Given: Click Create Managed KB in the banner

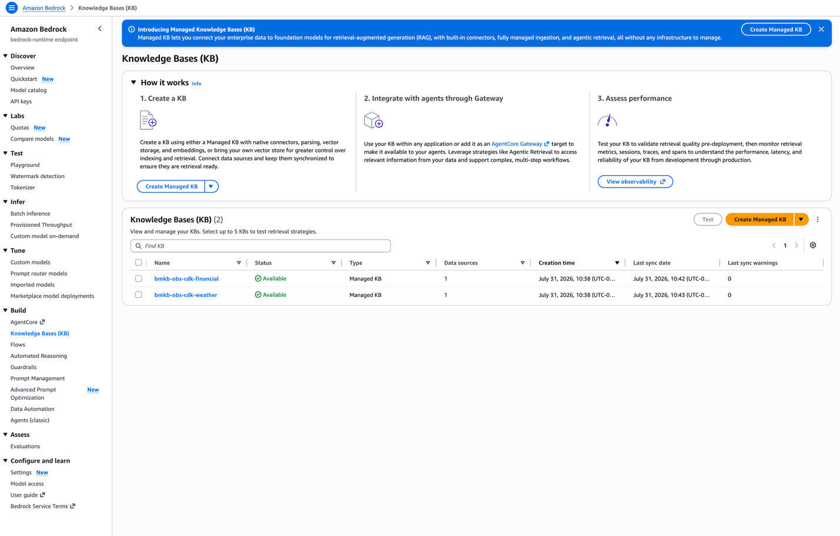Looking at the screenshot, I should [x=776, y=29].
